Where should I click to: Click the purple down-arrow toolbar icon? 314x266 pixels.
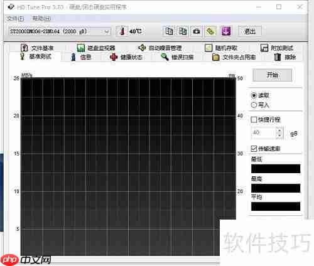226,31
